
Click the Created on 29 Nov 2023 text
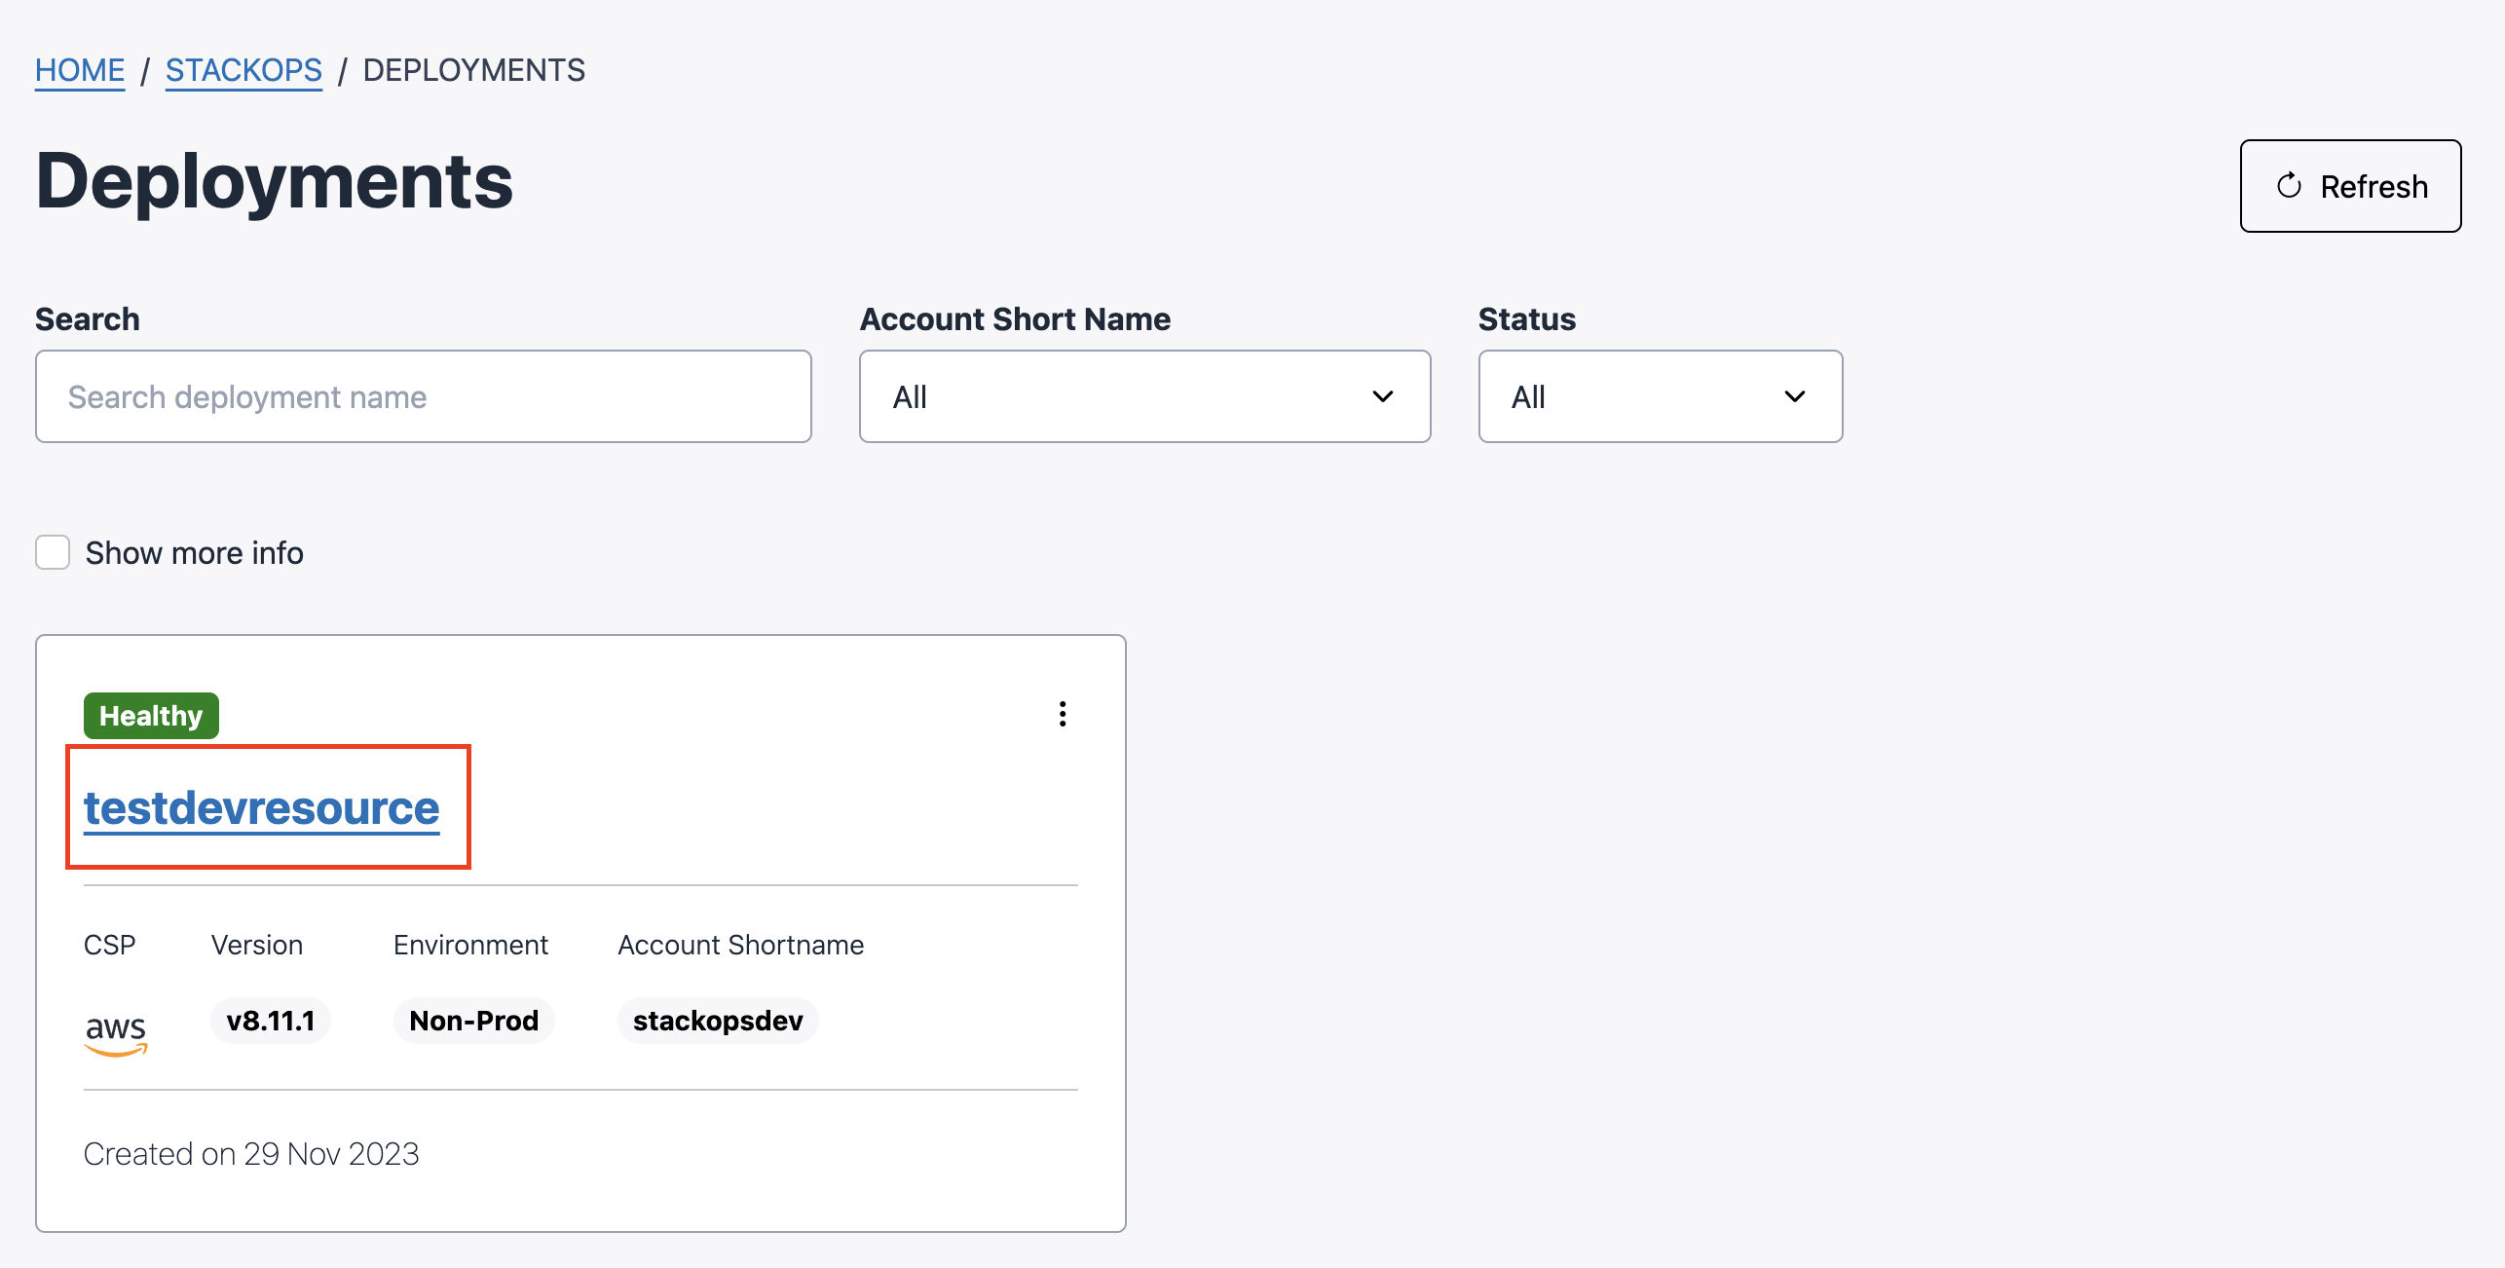[251, 1153]
